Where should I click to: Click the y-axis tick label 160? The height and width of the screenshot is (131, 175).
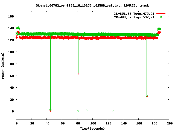11,16
